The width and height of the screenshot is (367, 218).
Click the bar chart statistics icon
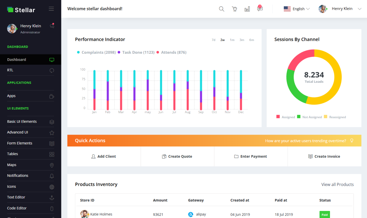coord(247,9)
